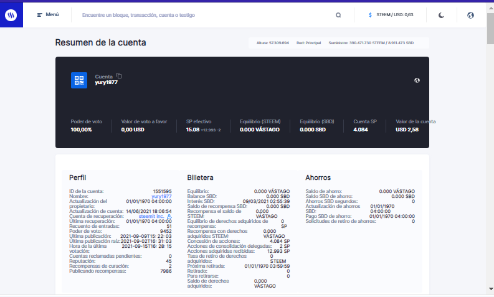Select the SP efectivo 15.08 value
The width and height of the screenshot is (494, 297).
pos(193,130)
